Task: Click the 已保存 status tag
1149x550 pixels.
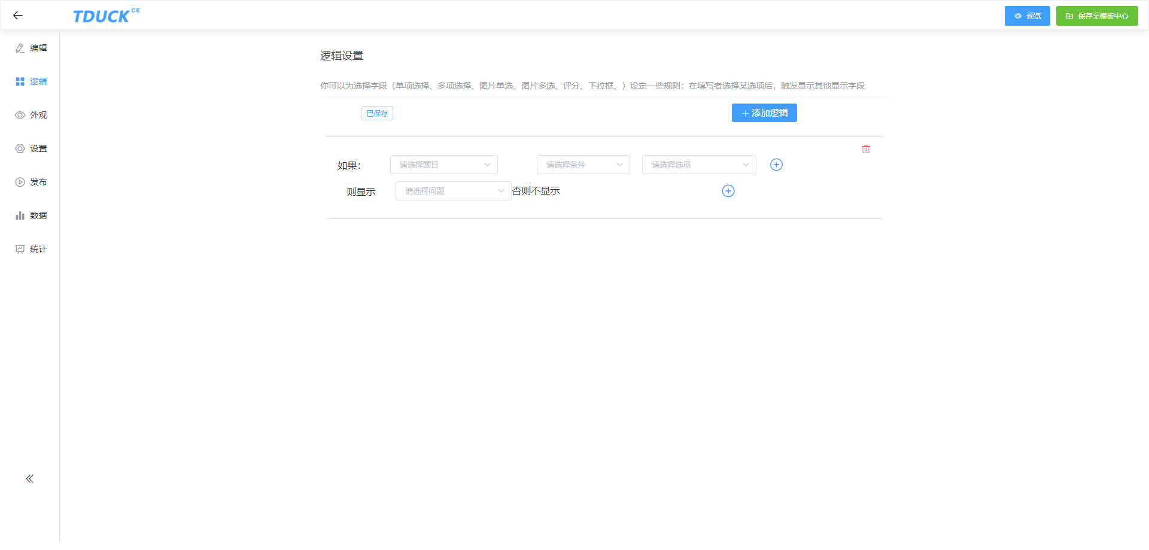Action: [x=377, y=113]
